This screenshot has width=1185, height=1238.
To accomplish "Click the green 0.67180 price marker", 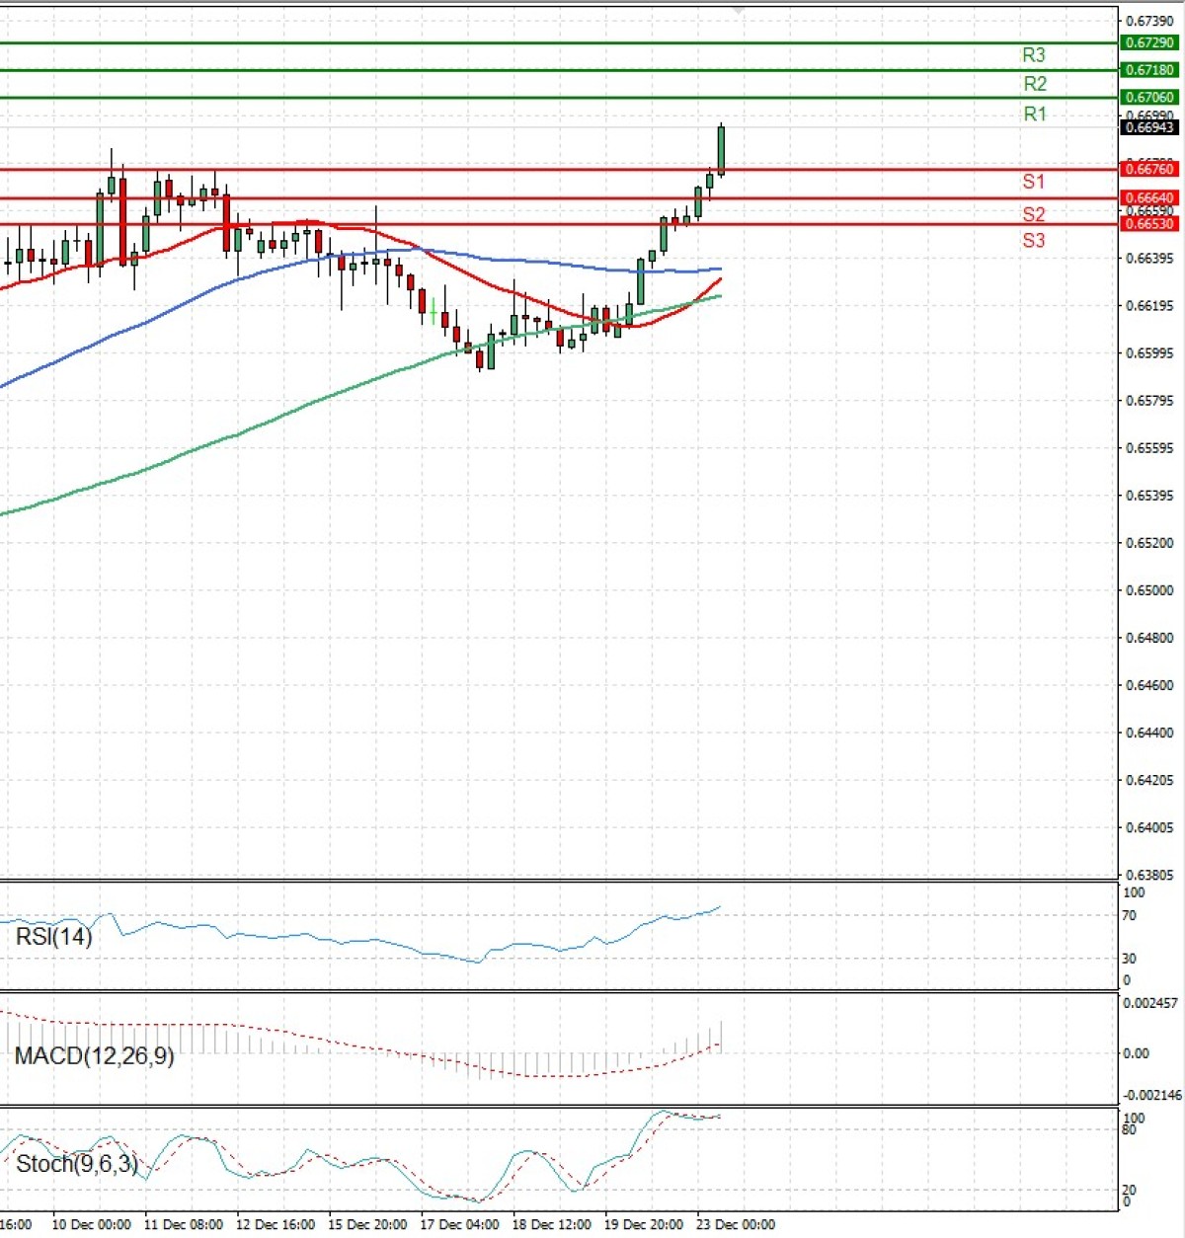I will pos(1148,69).
